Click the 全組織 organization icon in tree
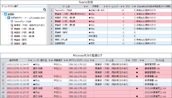This screenshot has width=172, height=98. pos(5,14)
